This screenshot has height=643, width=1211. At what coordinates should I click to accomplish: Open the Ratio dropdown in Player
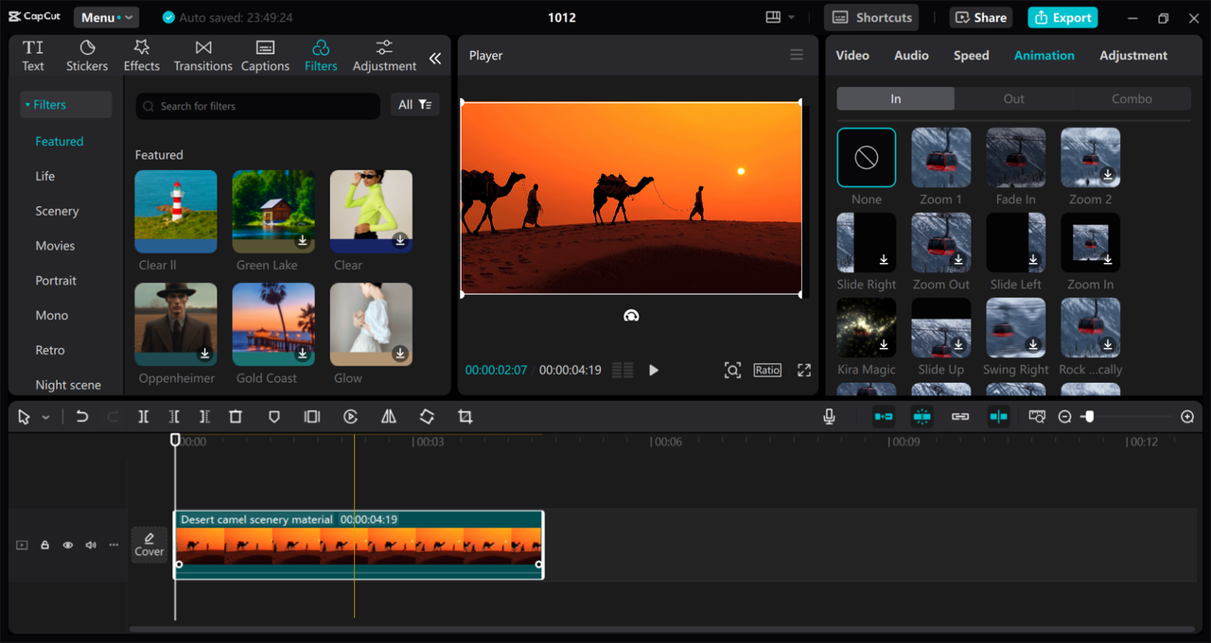point(767,370)
